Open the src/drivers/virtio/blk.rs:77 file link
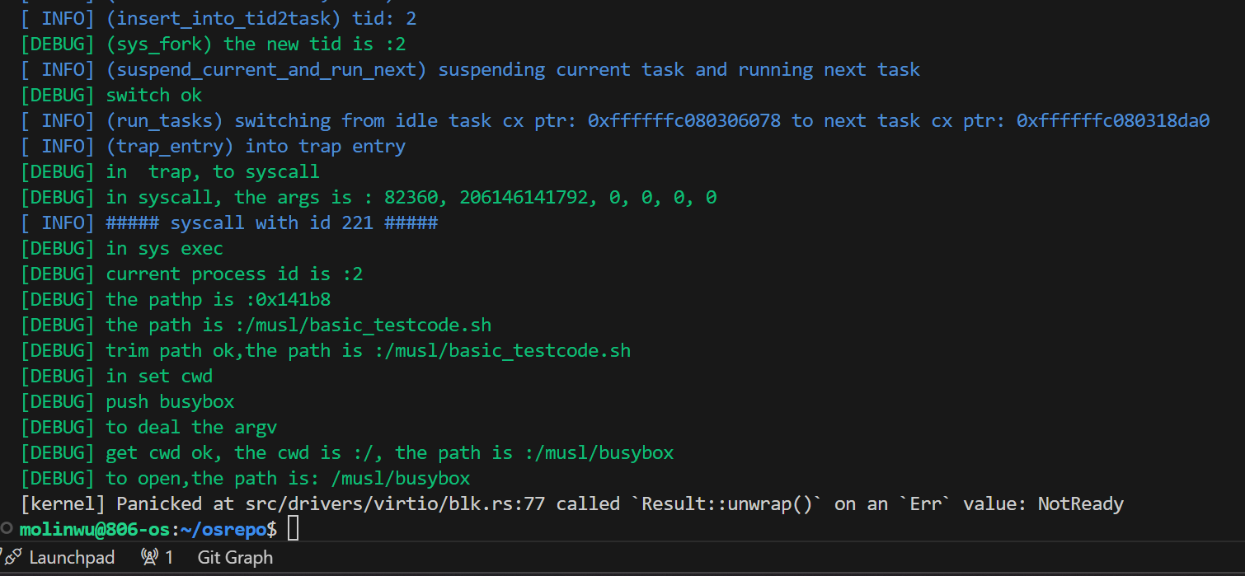The width and height of the screenshot is (1245, 576). point(395,503)
